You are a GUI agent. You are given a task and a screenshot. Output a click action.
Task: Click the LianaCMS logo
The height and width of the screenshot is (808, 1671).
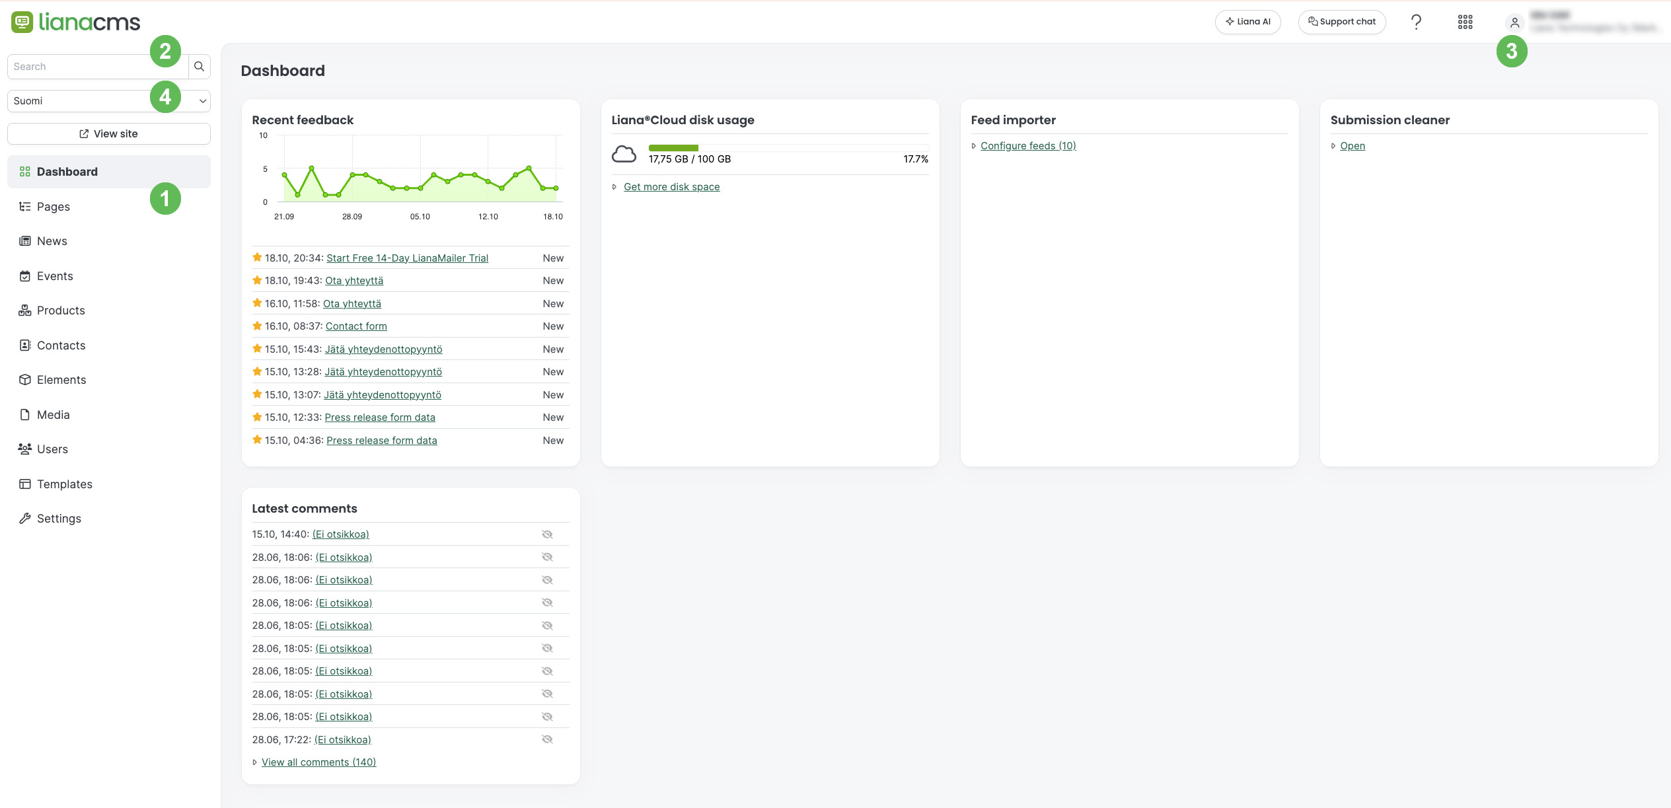click(x=76, y=22)
